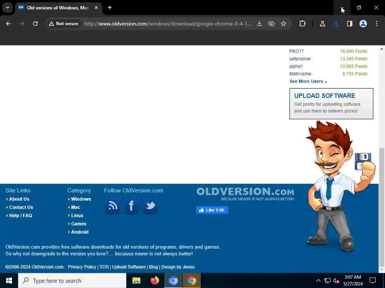Click the Facebook icon
This screenshot has height=288, width=385.
131,206
